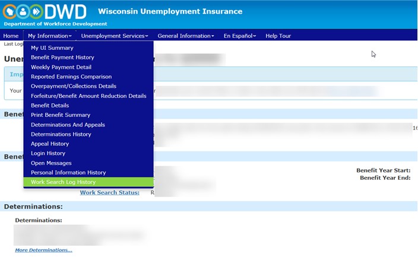Click the Work Search Status link
This screenshot has width=418, height=257.
[109, 192]
